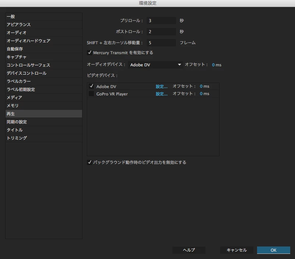
Task: Confirm preferences with the OK button
Action: tap(274, 250)
